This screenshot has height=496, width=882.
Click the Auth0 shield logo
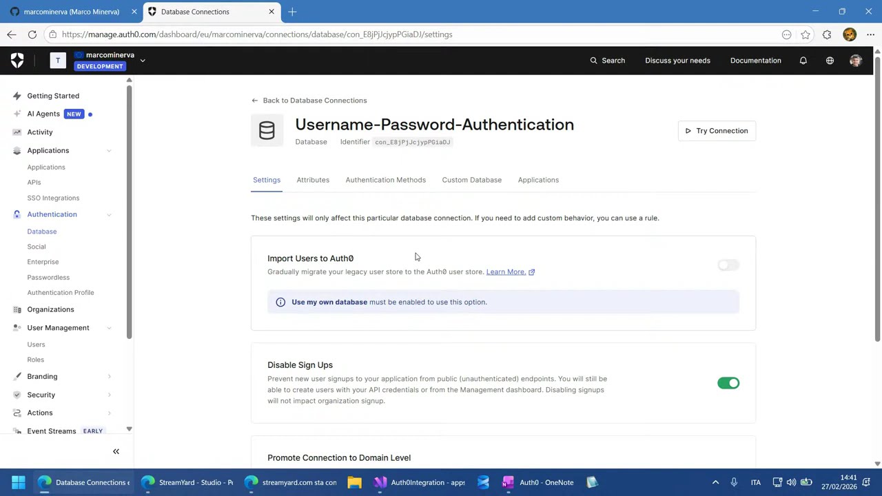pyautogui.click(x=17, y=61)
